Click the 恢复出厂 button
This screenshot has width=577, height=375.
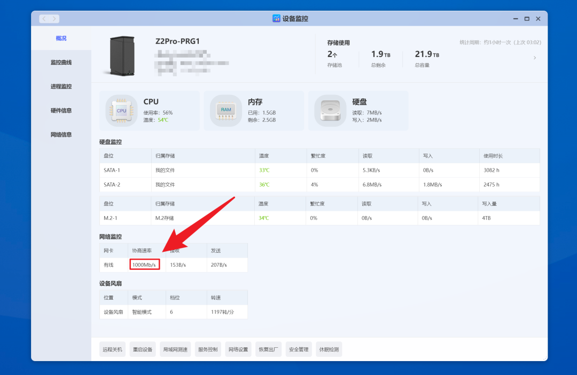tap(268, 349)
